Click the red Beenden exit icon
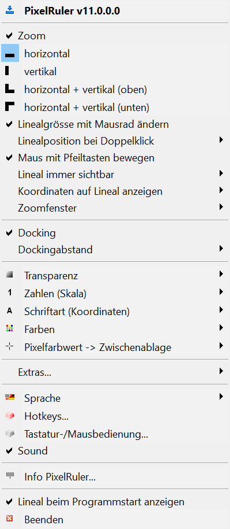The height and width of the screenshot is (529, 230). point(9,519)
